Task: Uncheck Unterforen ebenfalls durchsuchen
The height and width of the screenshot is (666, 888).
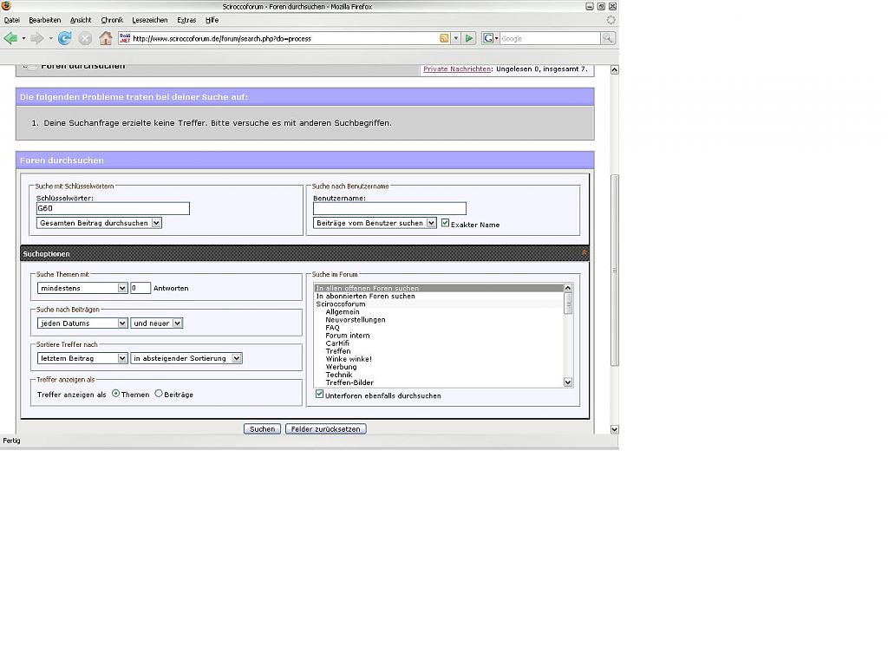Action: coord(320,395)
